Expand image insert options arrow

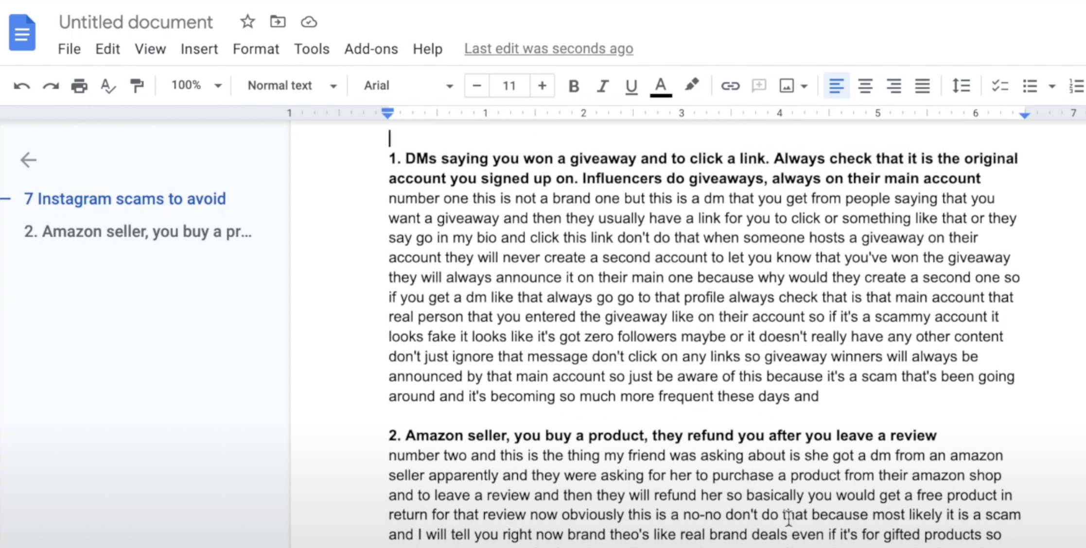pos(804,86)
